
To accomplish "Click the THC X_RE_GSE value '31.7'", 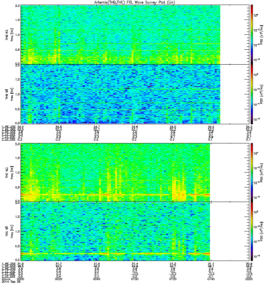I will (59, 264).
